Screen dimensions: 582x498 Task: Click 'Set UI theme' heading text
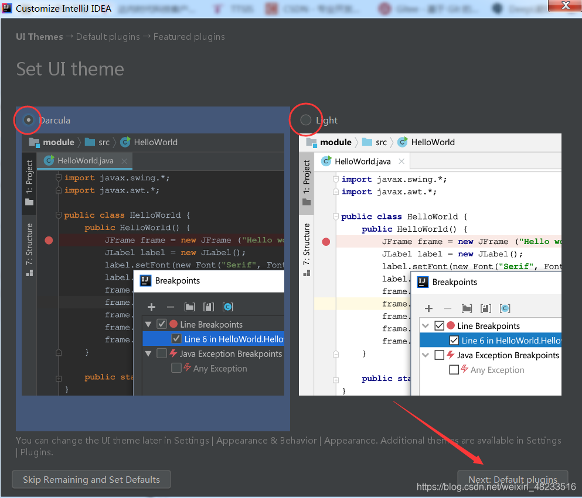[x=70, y=69]
